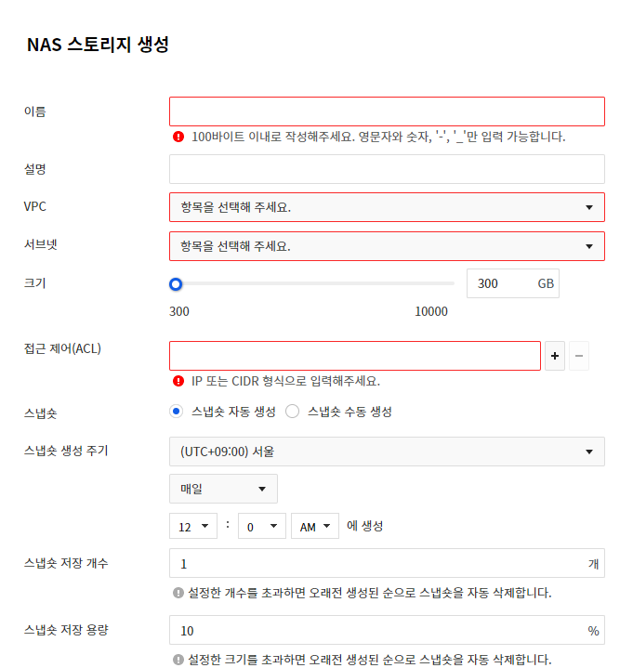
Task: Remove ACL entry with minus button
Action: point(579,356)
